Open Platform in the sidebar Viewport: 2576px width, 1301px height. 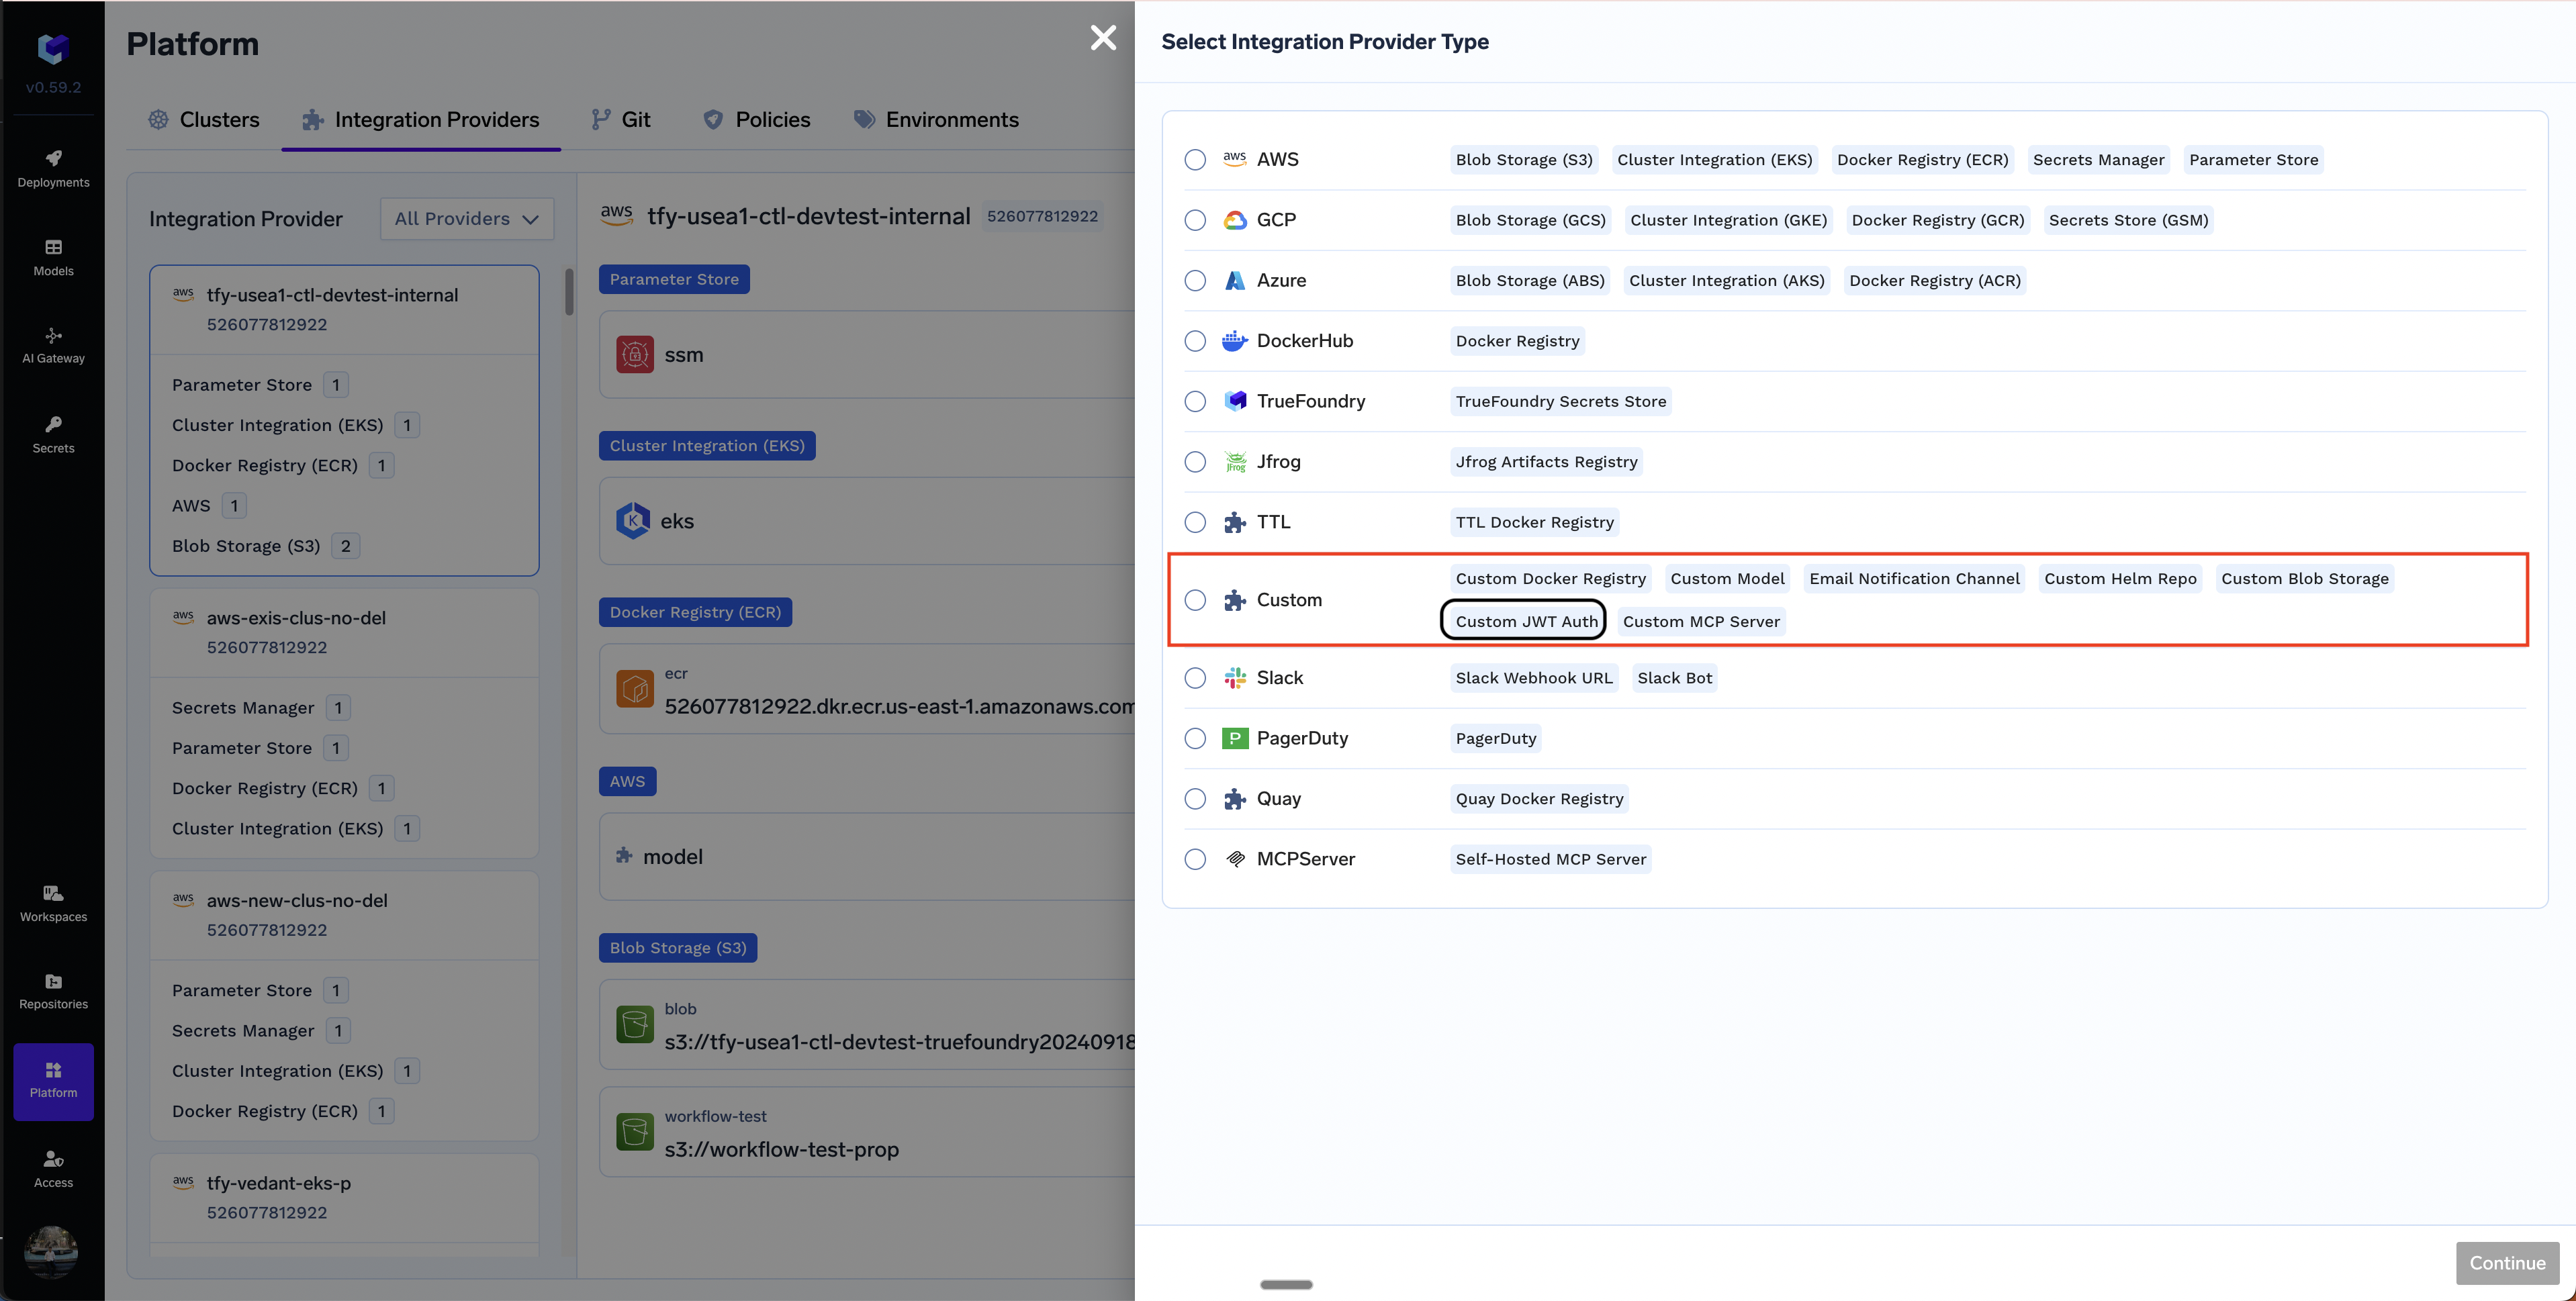[53, 1081]
